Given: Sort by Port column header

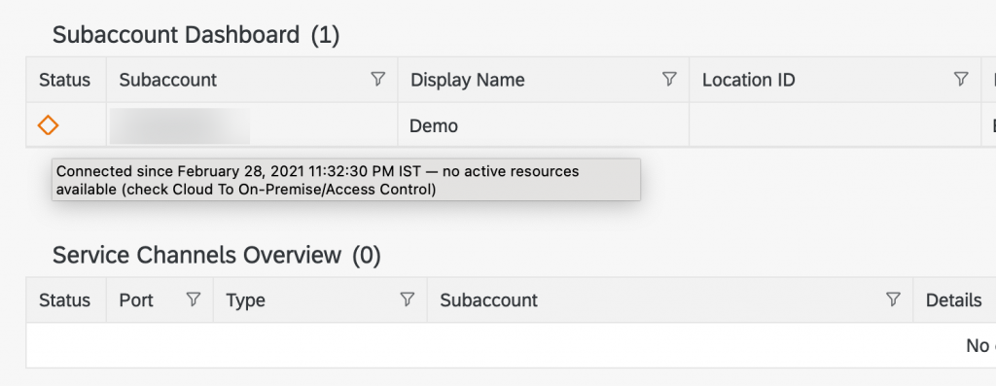Looking at the screenshot, I should 136,300.
